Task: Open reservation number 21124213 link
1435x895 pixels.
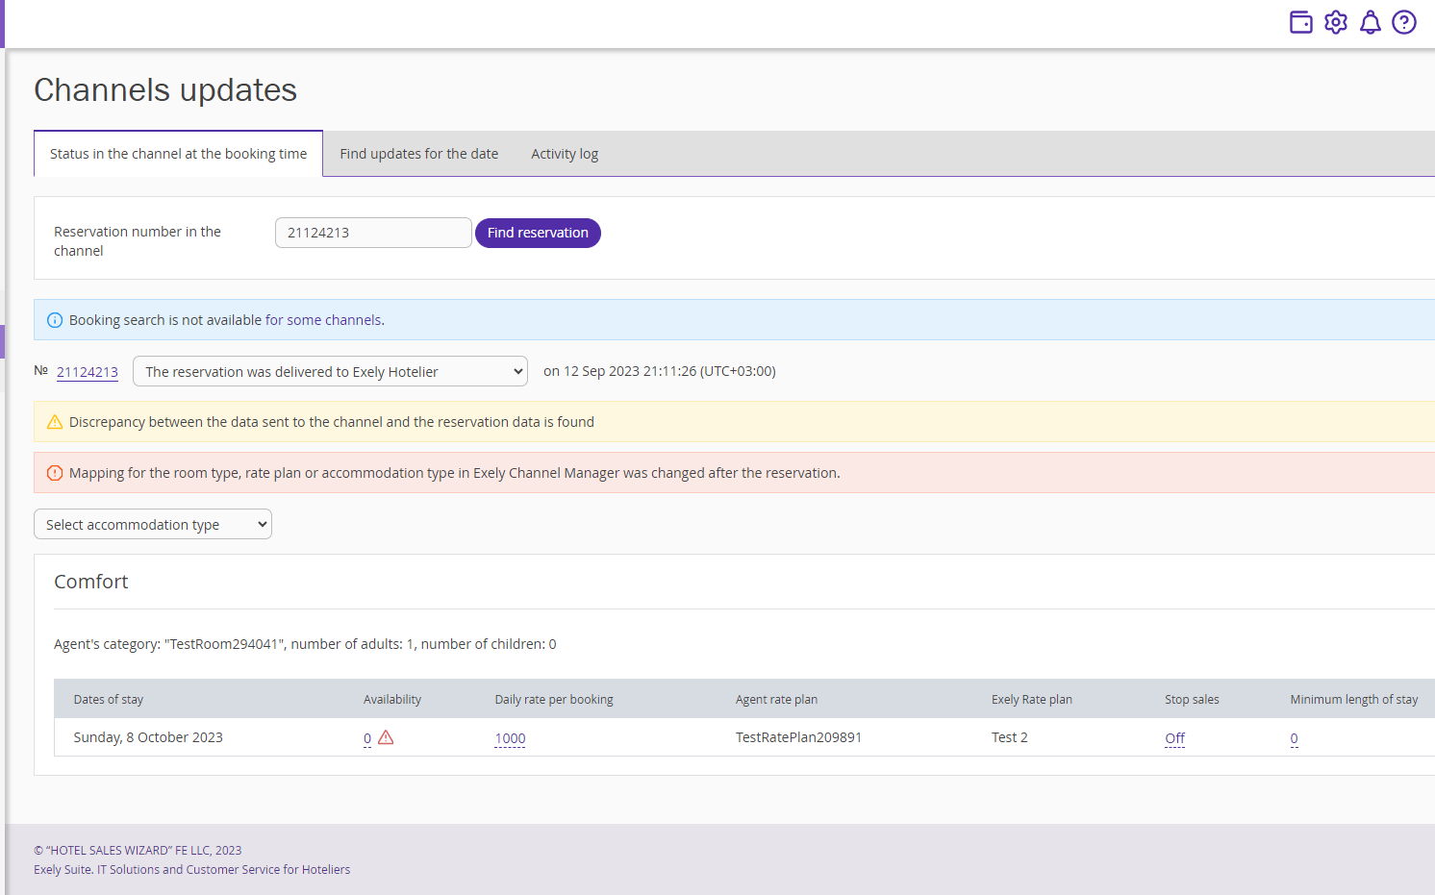Action: [88, 372]
